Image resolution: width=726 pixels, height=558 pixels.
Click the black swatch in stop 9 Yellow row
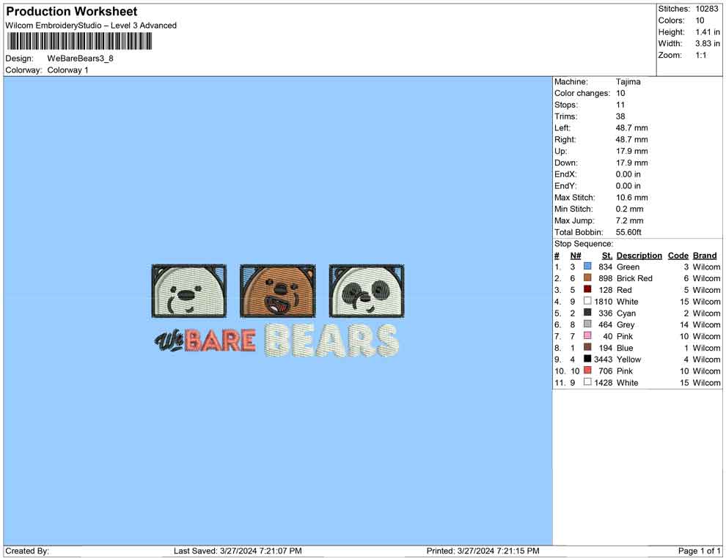[x=587, y=359]
